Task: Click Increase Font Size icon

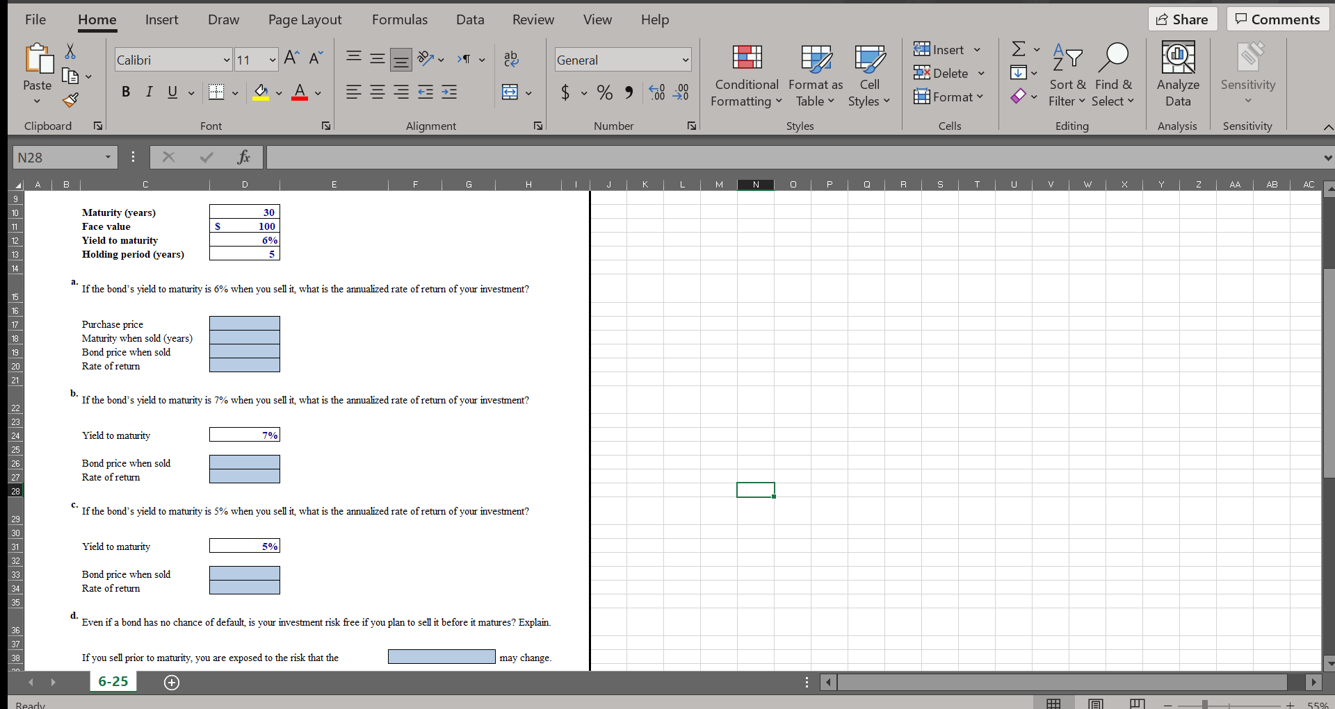Action: [292, 58]
